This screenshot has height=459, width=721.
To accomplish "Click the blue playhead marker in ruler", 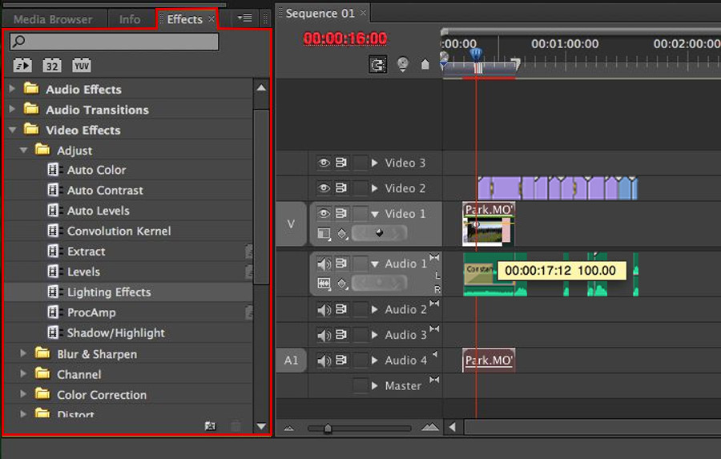I will coord(477,54).
